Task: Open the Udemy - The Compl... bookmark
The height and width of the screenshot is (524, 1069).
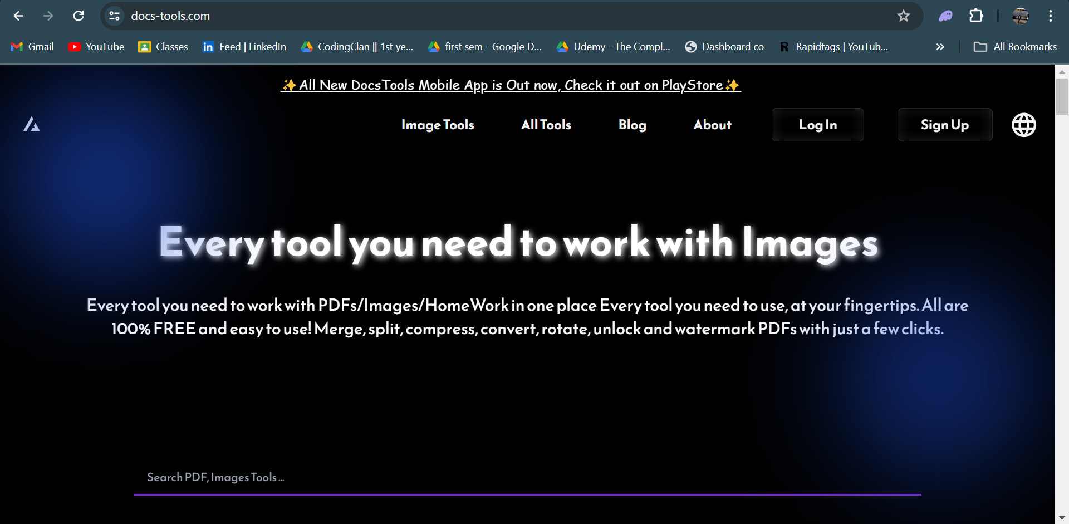Action: click(x=613, y=47)
